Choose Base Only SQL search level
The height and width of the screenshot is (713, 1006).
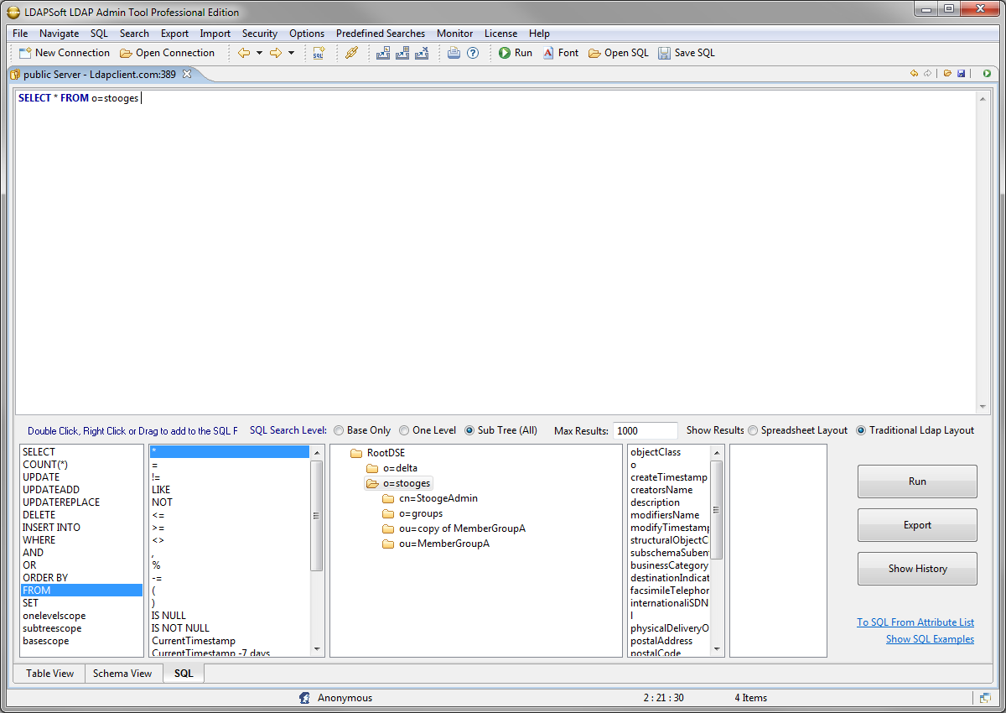coord(340,429)
